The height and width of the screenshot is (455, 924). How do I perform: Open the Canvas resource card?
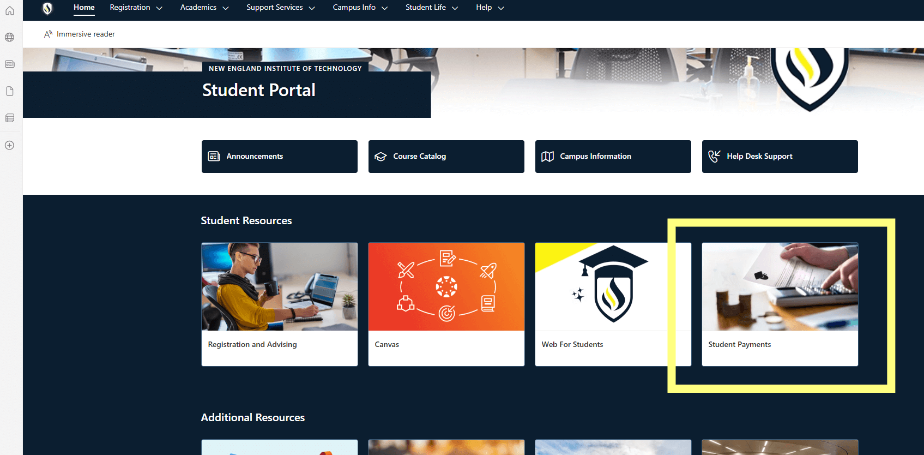pyautogui.click(x=446, y=304)
